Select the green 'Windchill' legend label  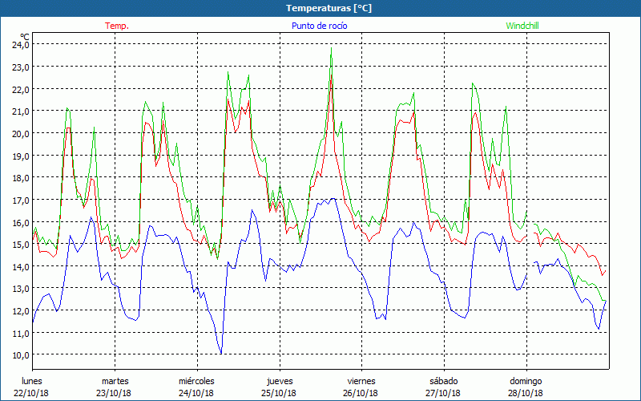[x=522, y=26]
